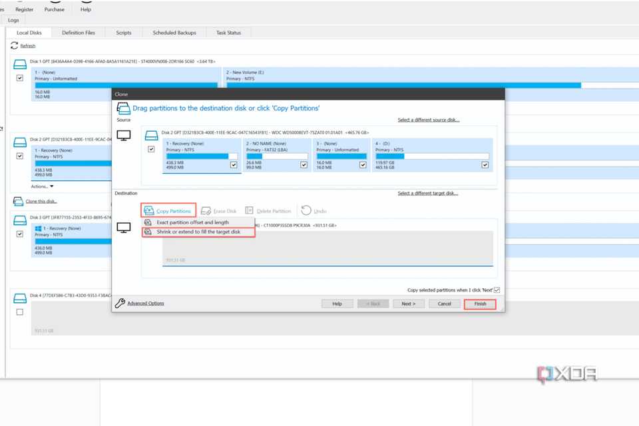Click 'Select a different source disk' link

point(428,120)
